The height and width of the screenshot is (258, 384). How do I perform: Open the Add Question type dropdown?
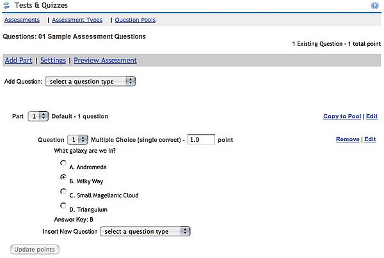pyautogui.click(x=90, y=81)
